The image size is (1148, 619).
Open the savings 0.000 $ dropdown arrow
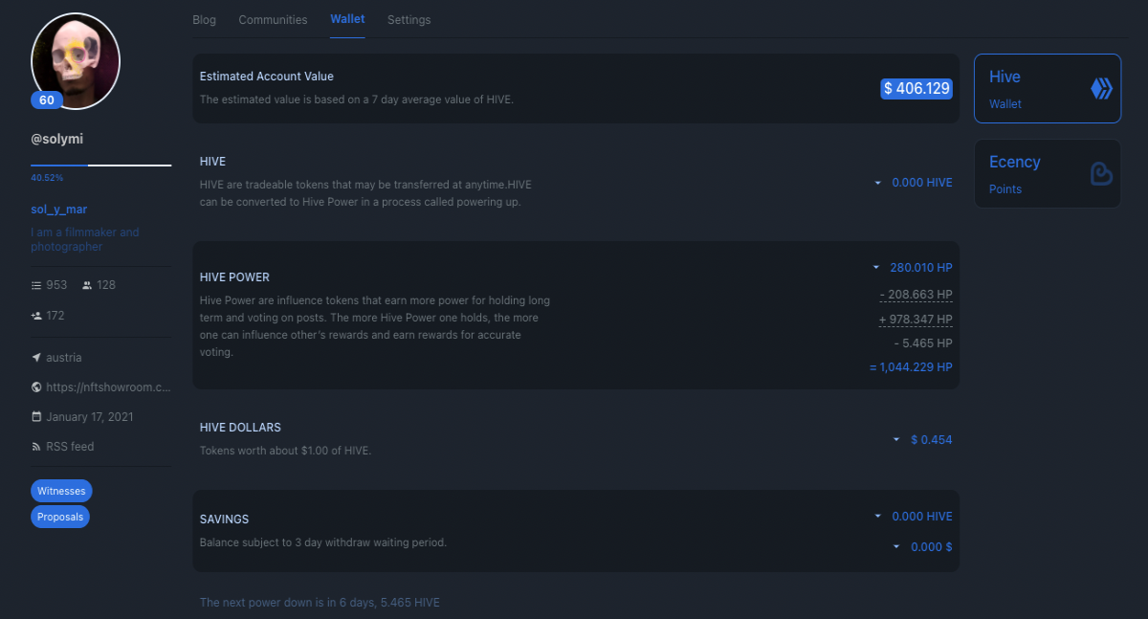[x=896, y=547]
